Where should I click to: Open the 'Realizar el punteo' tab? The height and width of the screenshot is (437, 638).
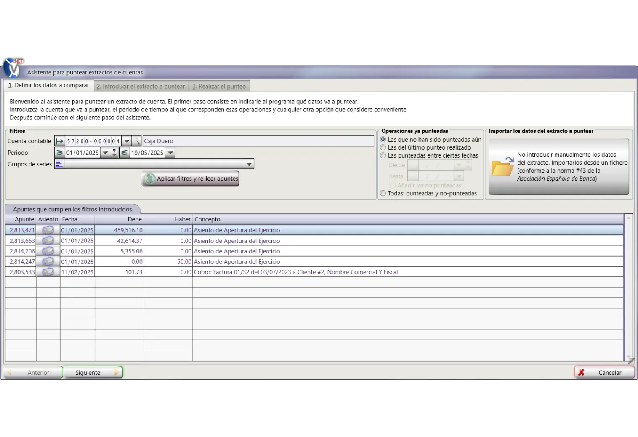[x=219, y=86]
